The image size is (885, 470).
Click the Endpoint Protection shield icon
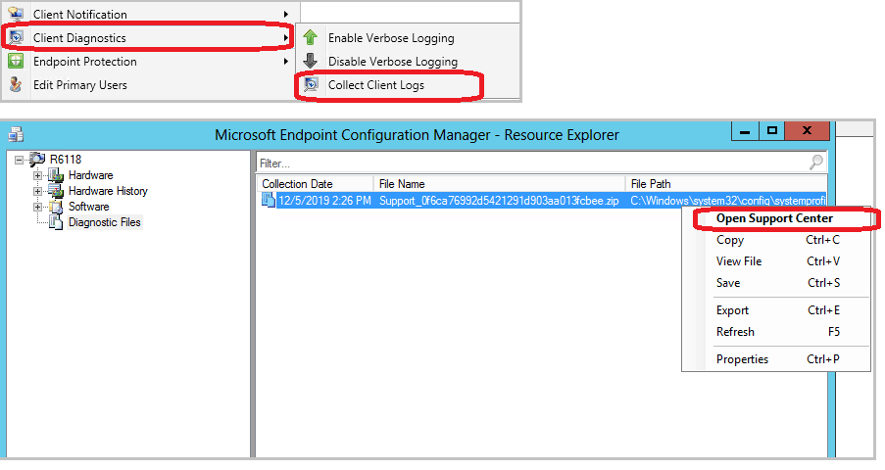[16, 61]
